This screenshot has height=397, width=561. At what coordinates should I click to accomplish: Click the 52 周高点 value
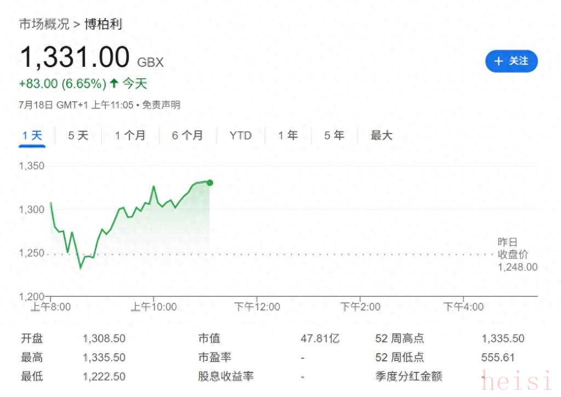[x=503, y=338]
